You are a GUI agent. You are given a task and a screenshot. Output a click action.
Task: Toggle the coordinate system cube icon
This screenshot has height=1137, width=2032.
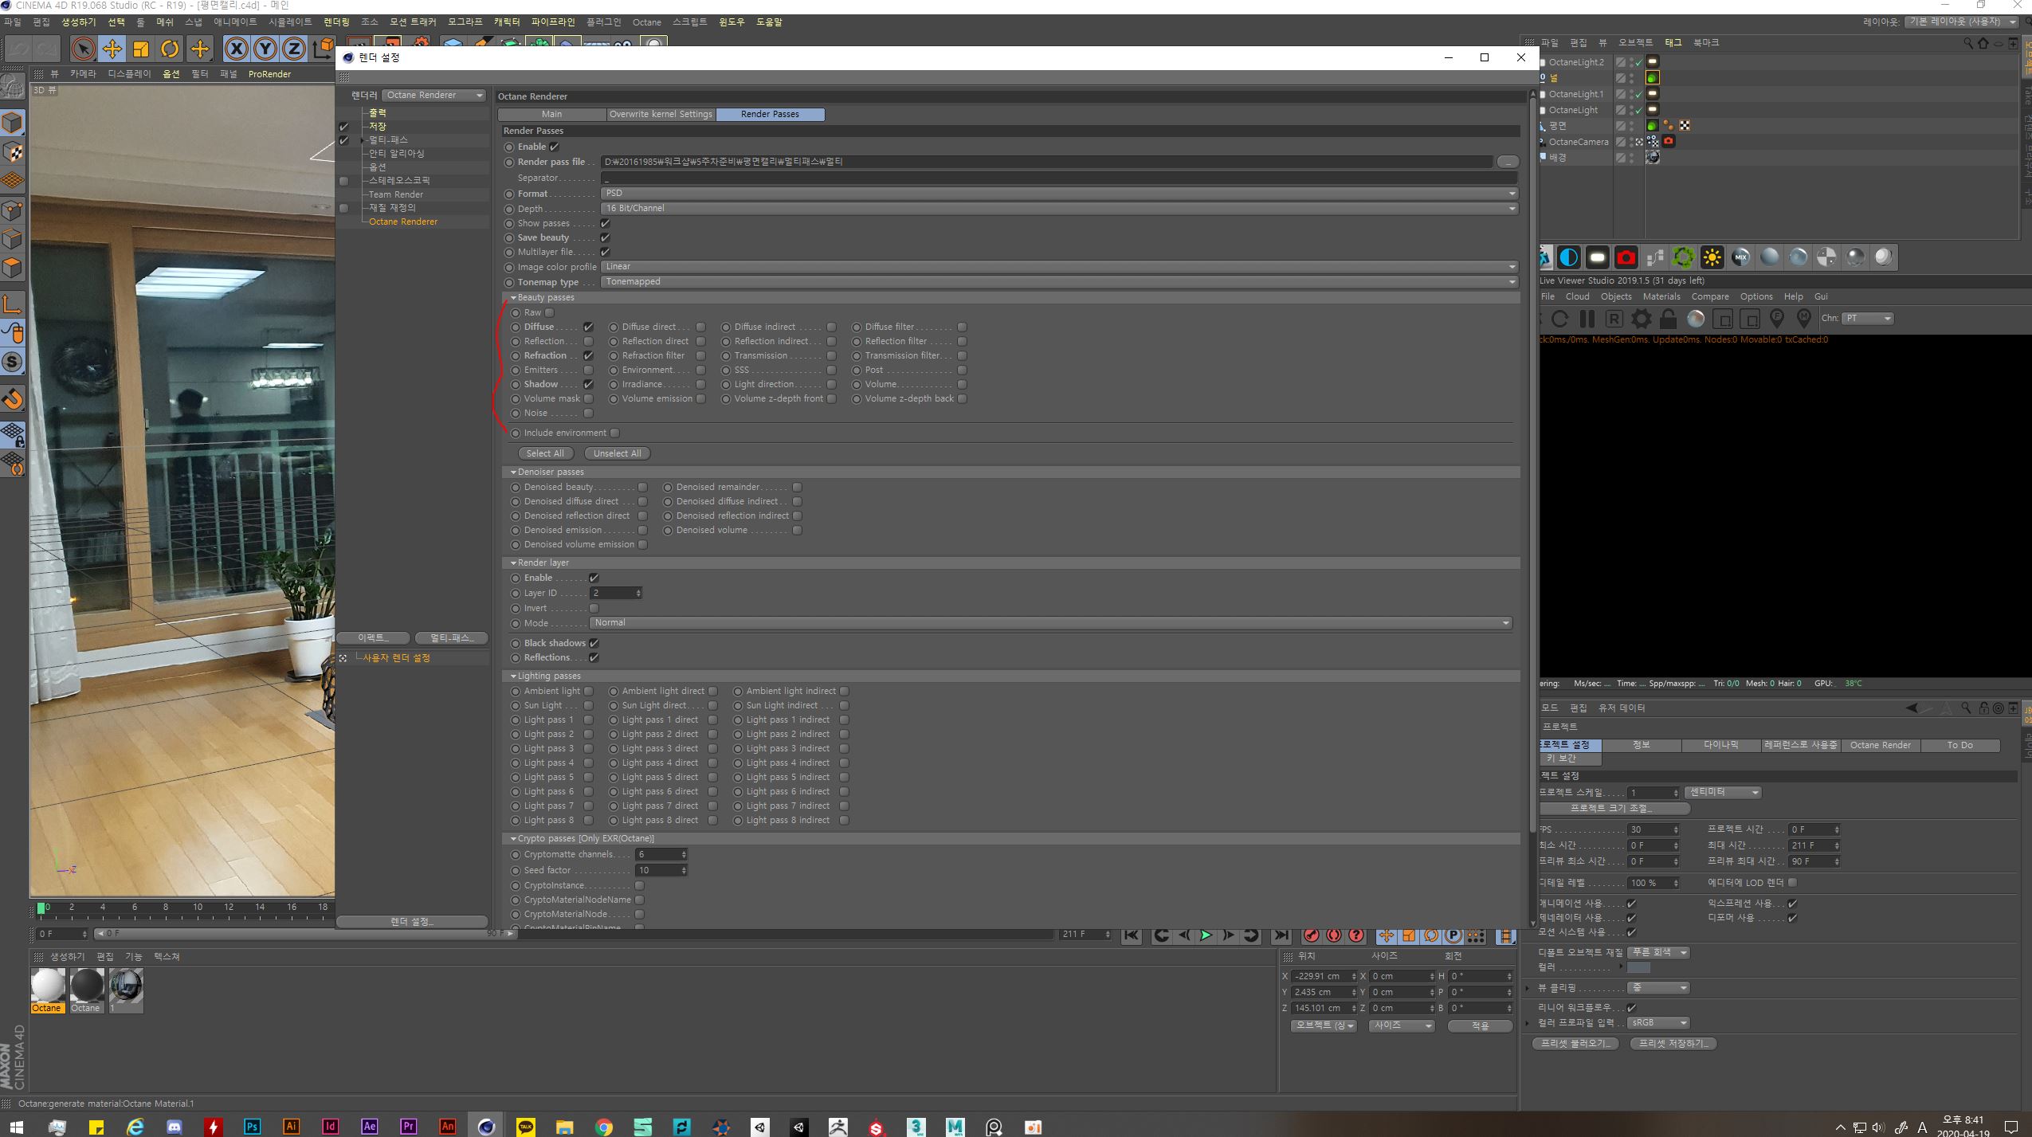[323, 49]
